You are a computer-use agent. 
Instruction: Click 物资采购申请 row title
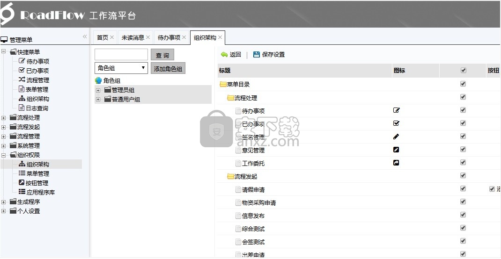click(259, 203)
